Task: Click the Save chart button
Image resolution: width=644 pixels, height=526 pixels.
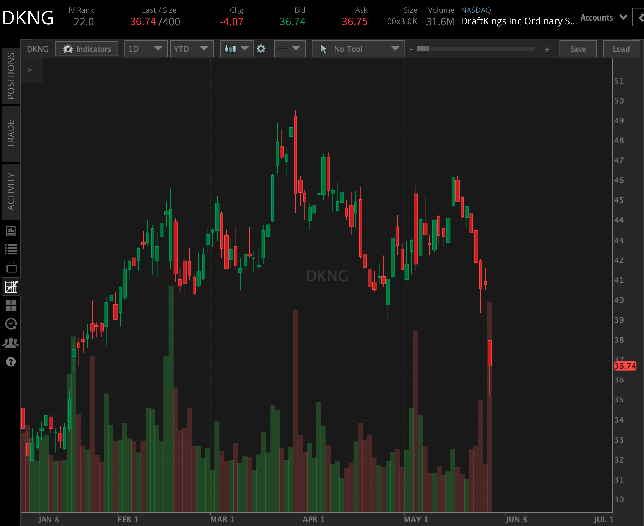Action: pyautogui.click(x=578, y=49)
